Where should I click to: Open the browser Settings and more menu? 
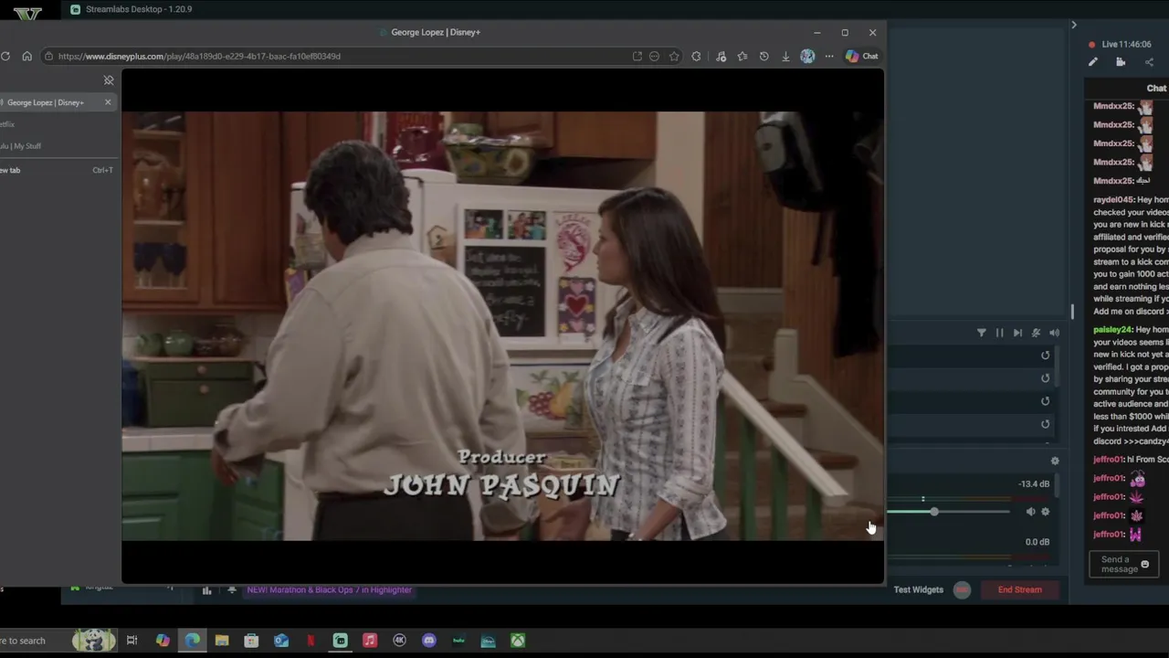(x=829, y=57)
